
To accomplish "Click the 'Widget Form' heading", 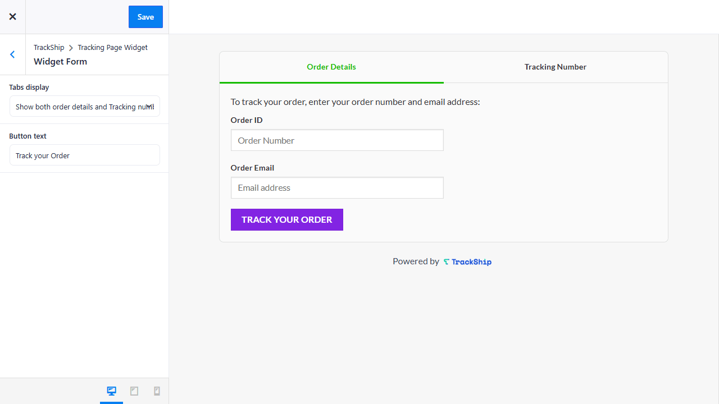I will tap(60, 62).
